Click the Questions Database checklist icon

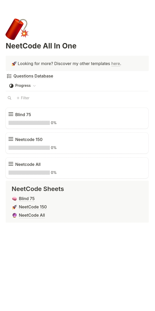point(9,76)
